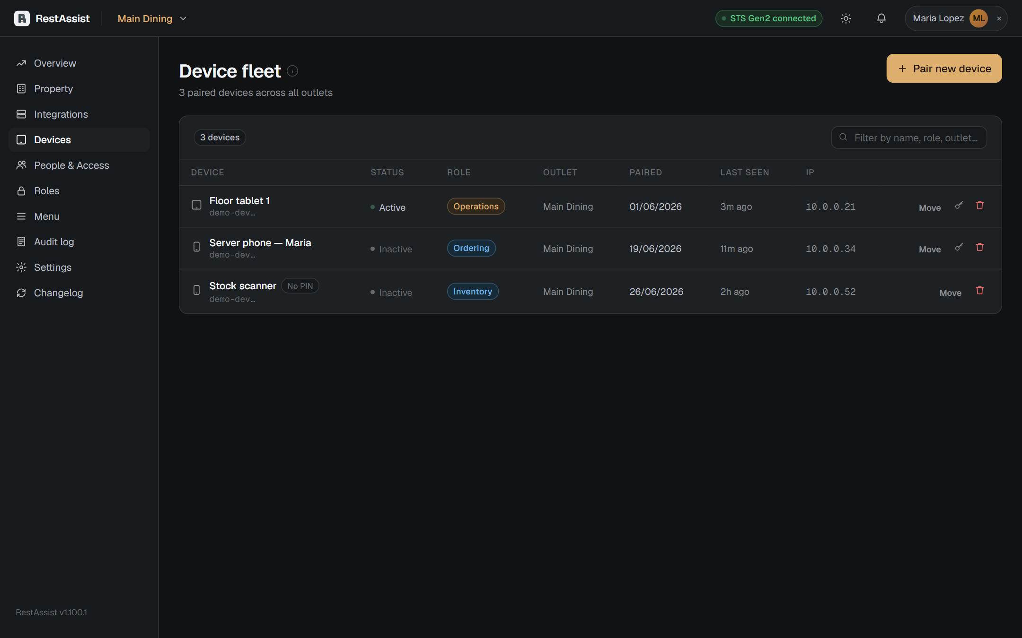Click the info icon beside Device fleet
Screen dimensions: 1022x638
click(x=292, y=71)
